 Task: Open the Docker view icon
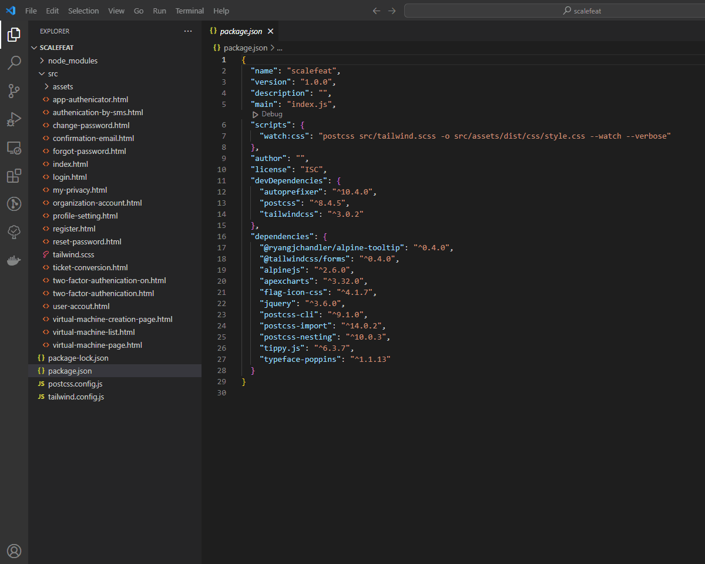(x=14, y=260)
